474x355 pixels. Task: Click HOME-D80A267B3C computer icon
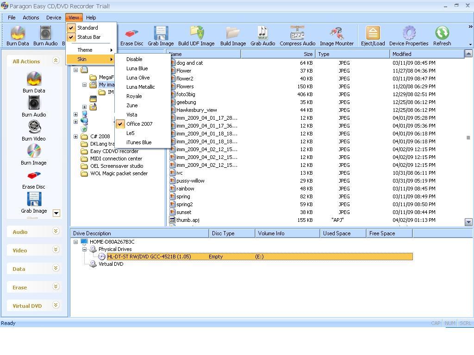(x=84, y=241)
